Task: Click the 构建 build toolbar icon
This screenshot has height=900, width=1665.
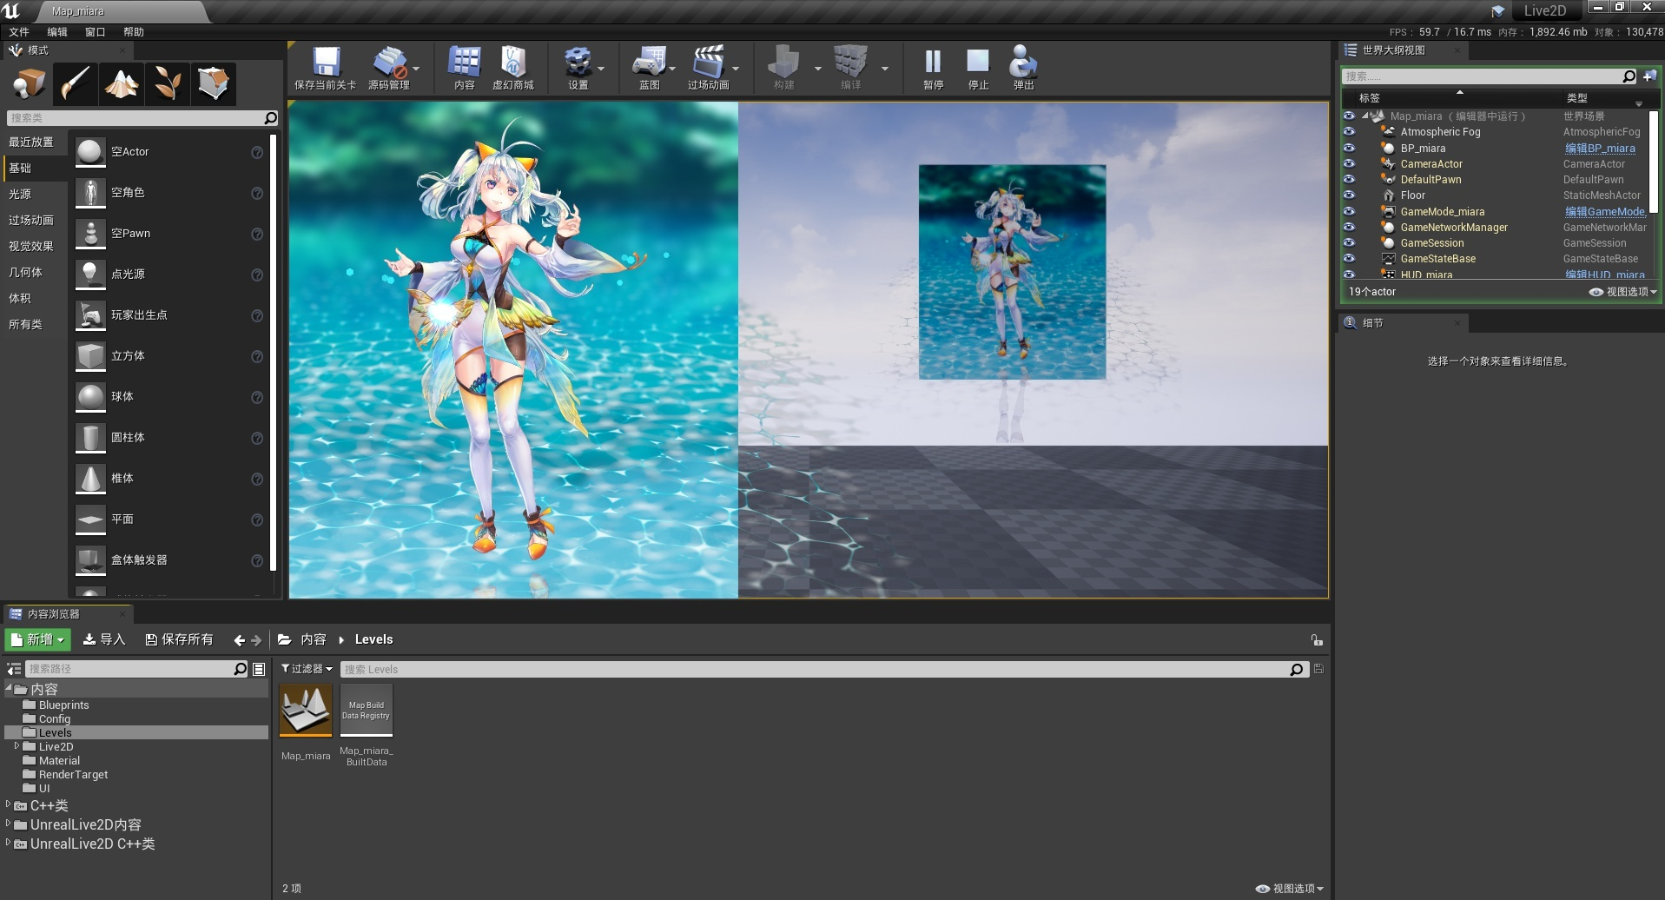Action: 784,63
